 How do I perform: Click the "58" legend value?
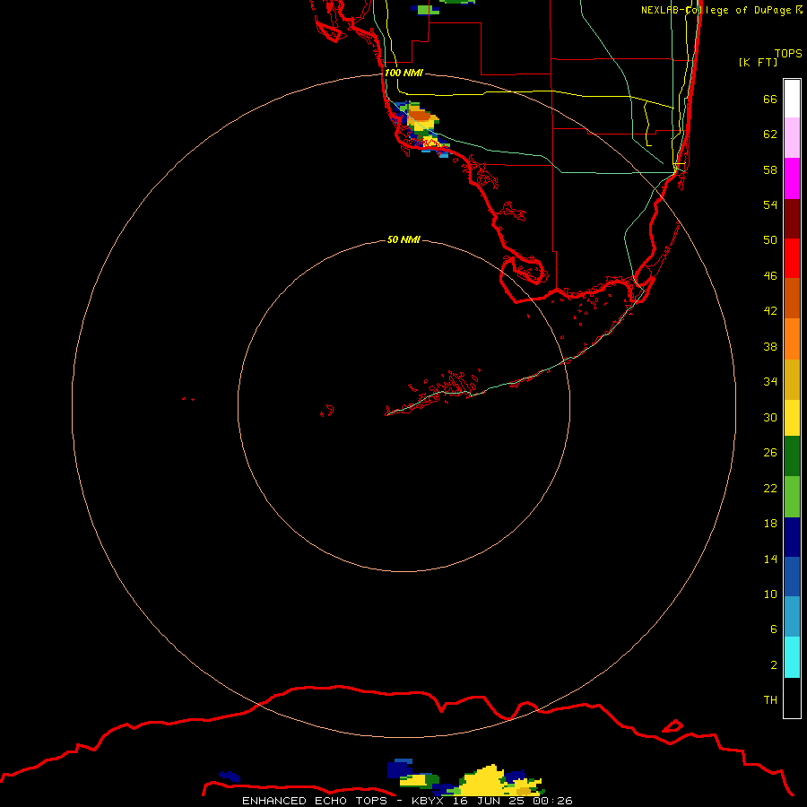click(x=770, y=169)
